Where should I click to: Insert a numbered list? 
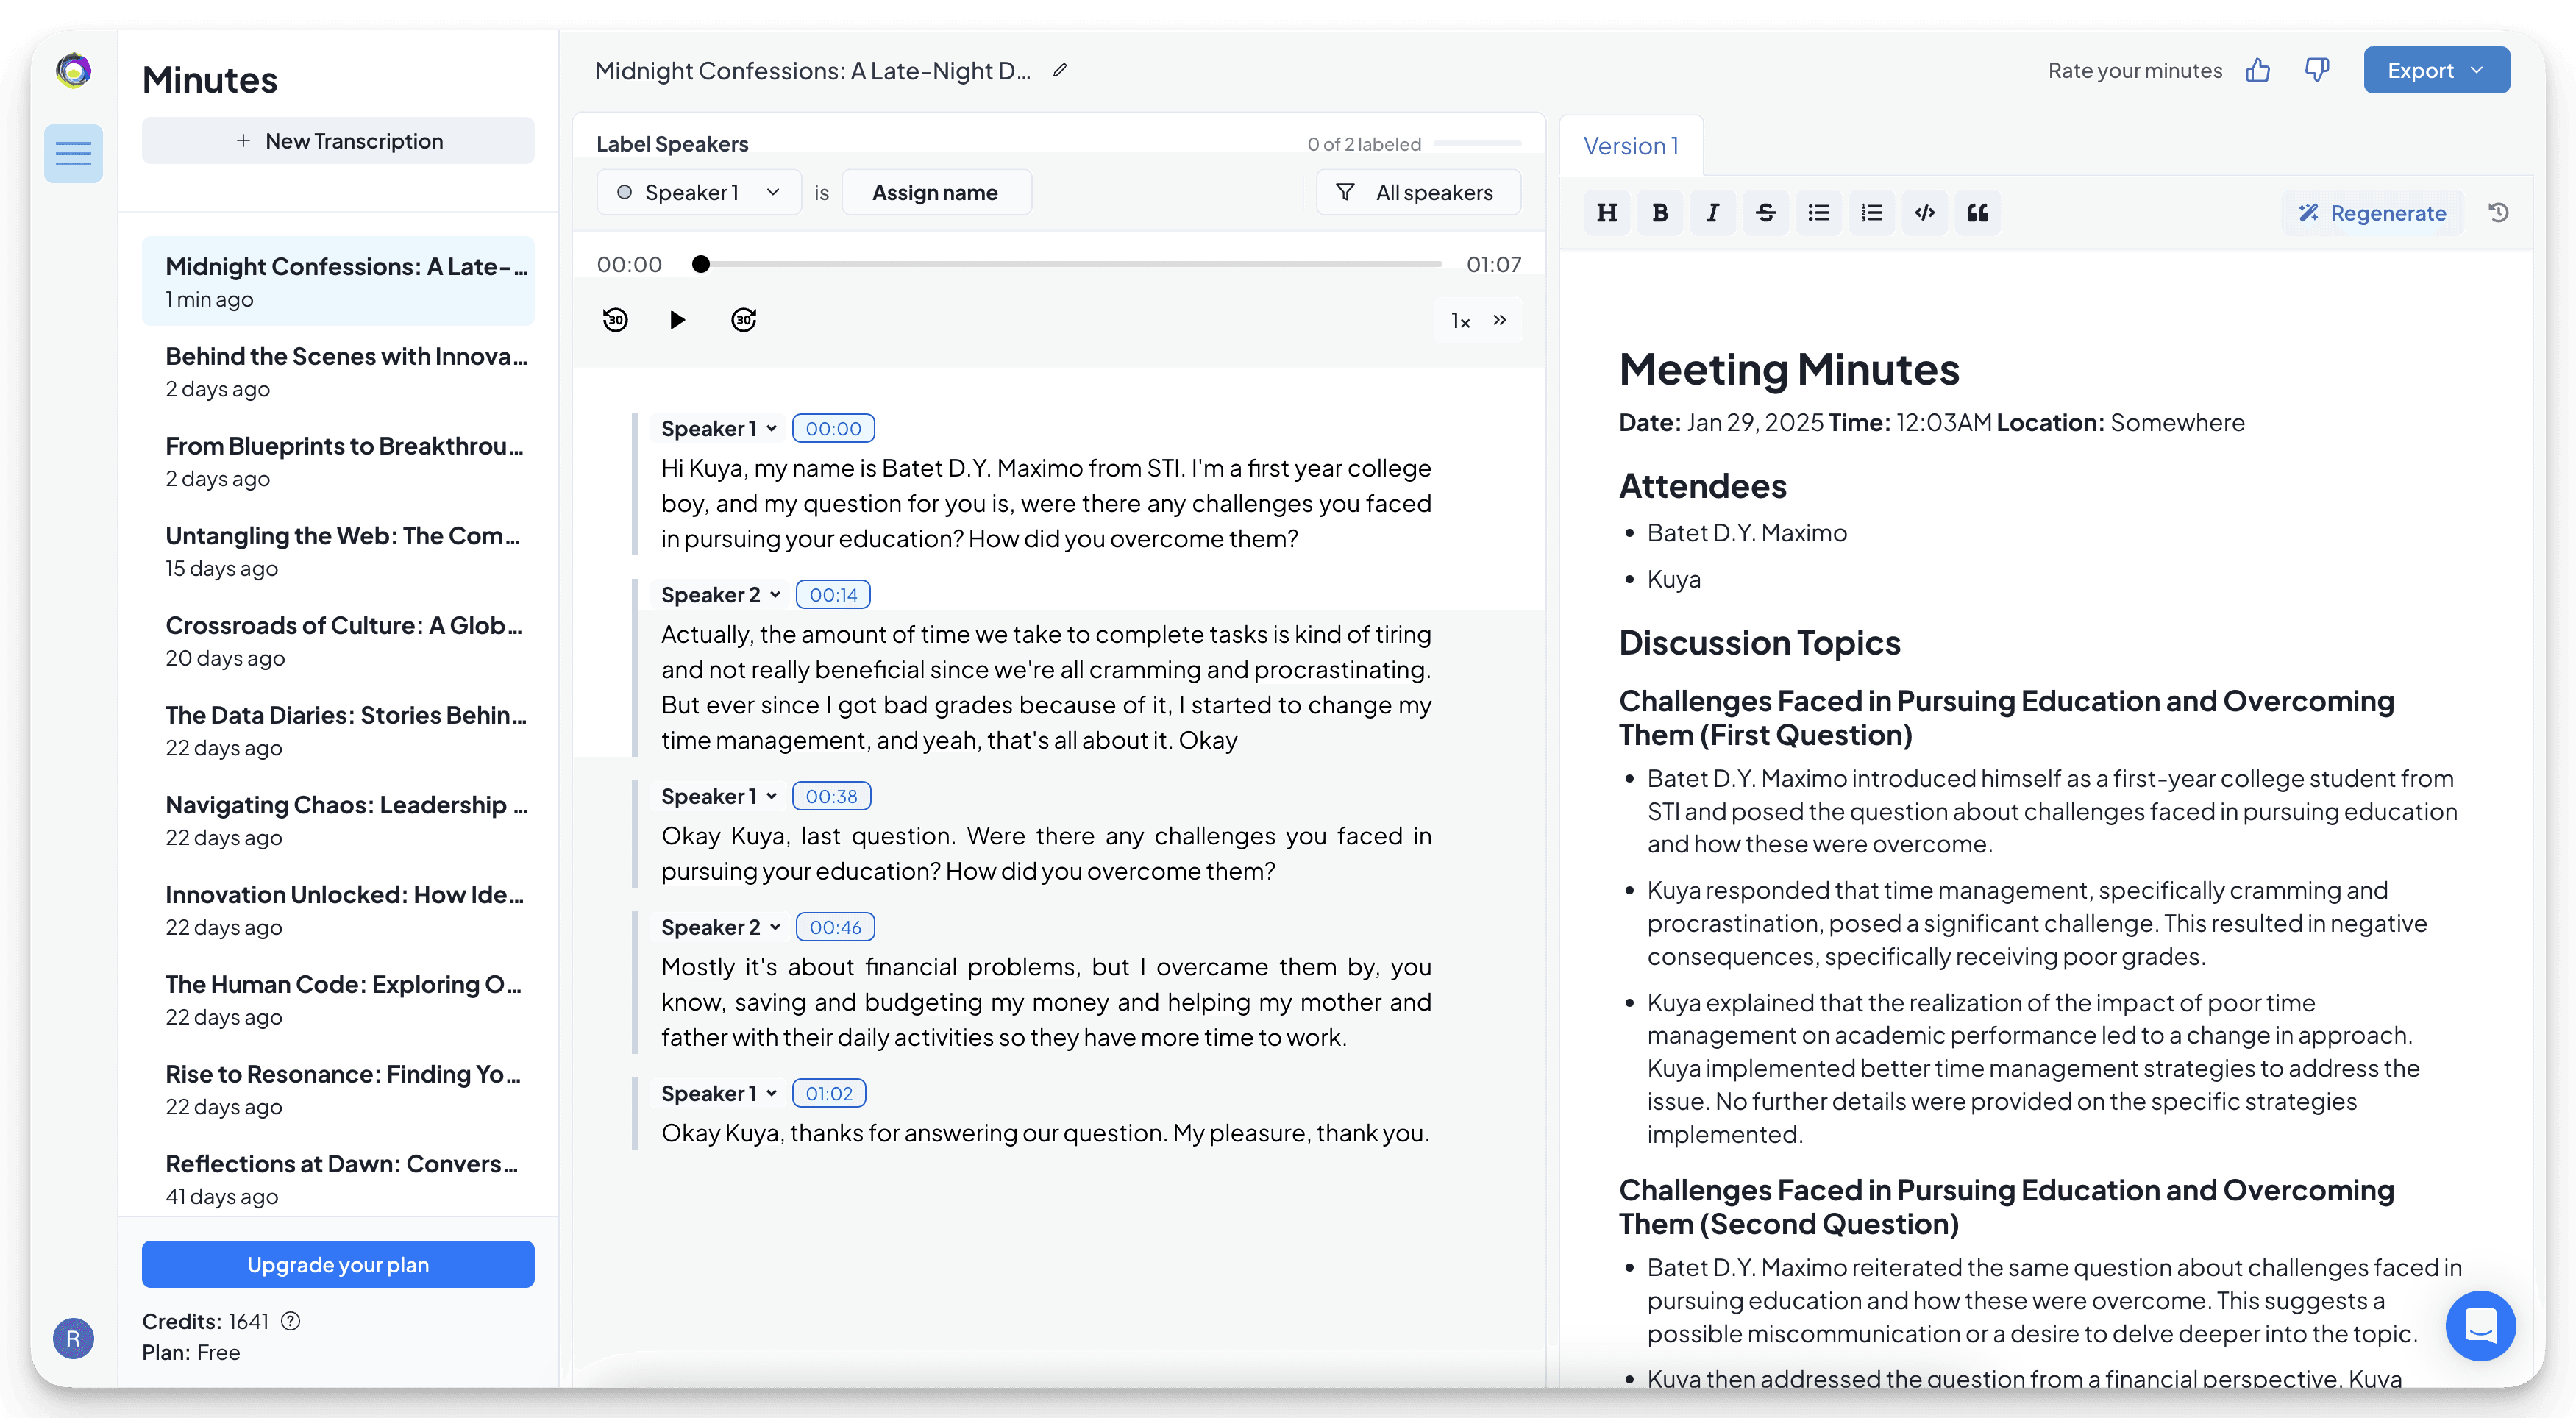coord(1872,212)
